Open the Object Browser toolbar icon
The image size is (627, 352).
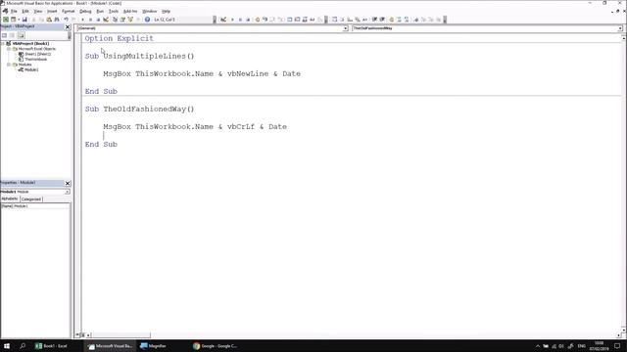click(130, 20)
